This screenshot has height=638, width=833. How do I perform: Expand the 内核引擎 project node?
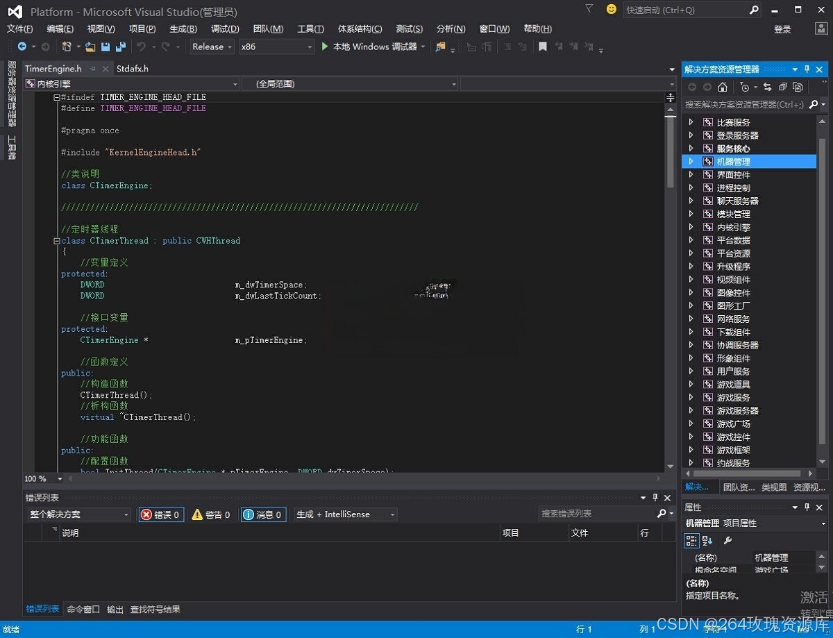[691, 227]
